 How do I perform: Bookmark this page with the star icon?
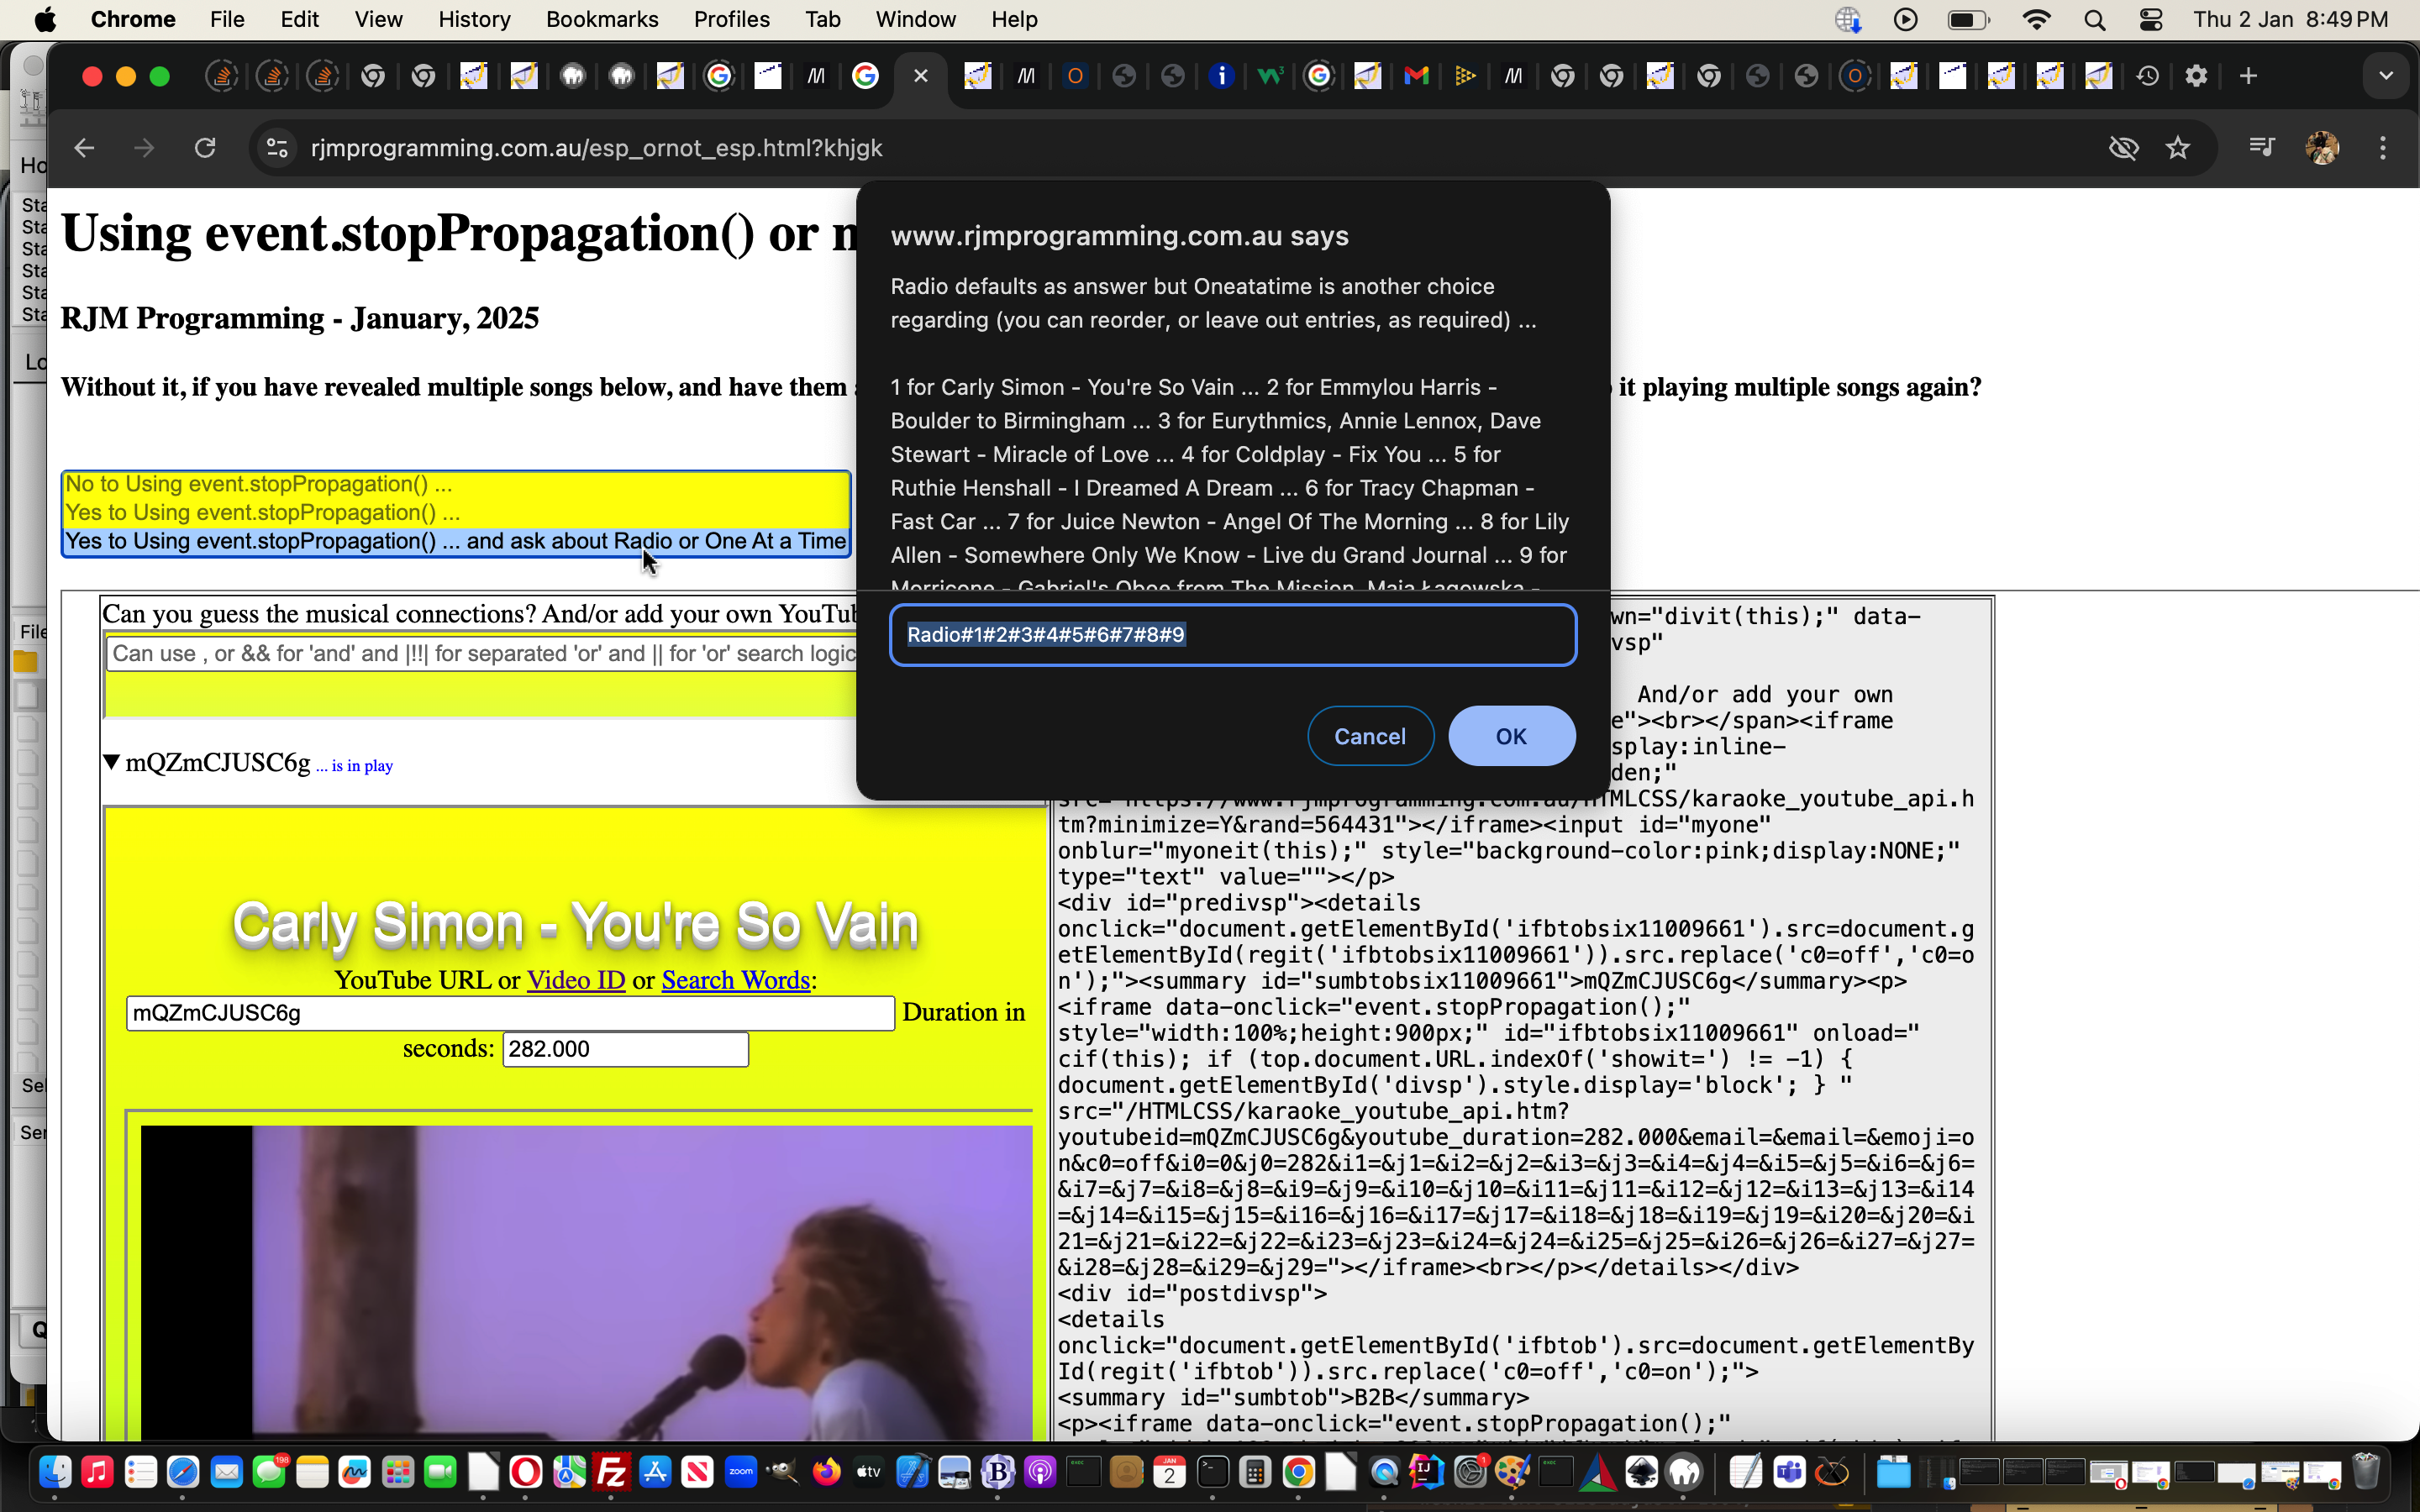(x=2177, y=148)
